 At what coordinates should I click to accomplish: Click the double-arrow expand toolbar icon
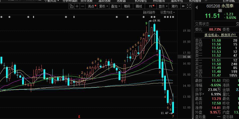(x=183, y=6)
